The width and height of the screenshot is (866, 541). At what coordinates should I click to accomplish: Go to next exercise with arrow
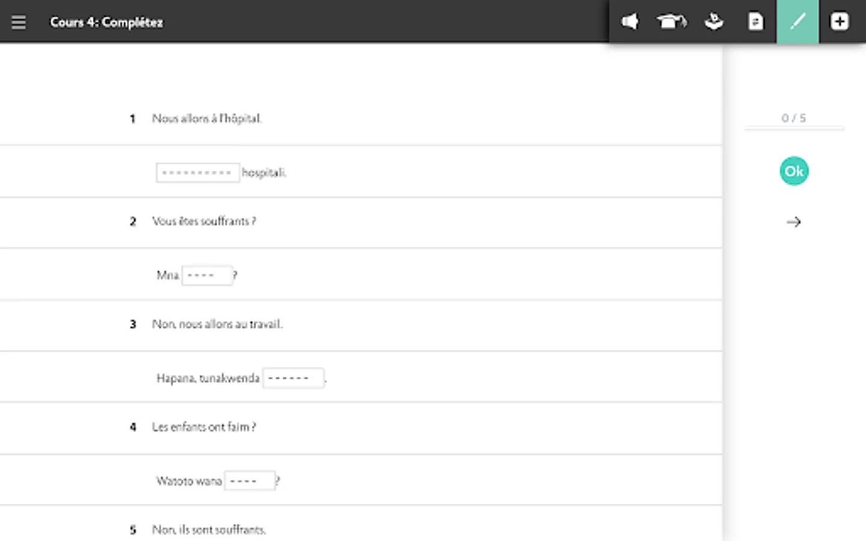794,222
